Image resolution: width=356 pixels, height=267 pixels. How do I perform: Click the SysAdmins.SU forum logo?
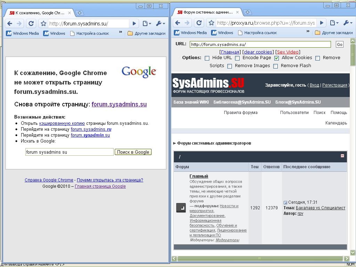(x=208, y=86)
